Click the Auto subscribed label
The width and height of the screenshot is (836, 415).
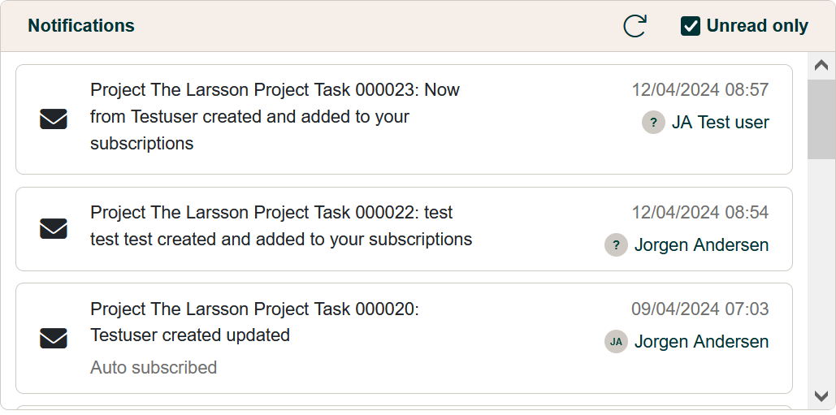coord(154,368)
